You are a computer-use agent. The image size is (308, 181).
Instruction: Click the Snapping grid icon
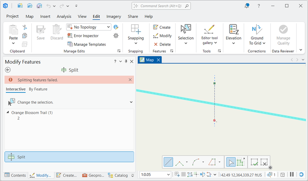click(x=136, y=29)
